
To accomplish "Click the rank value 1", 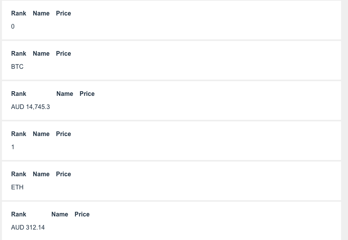I will pos(13,147).
